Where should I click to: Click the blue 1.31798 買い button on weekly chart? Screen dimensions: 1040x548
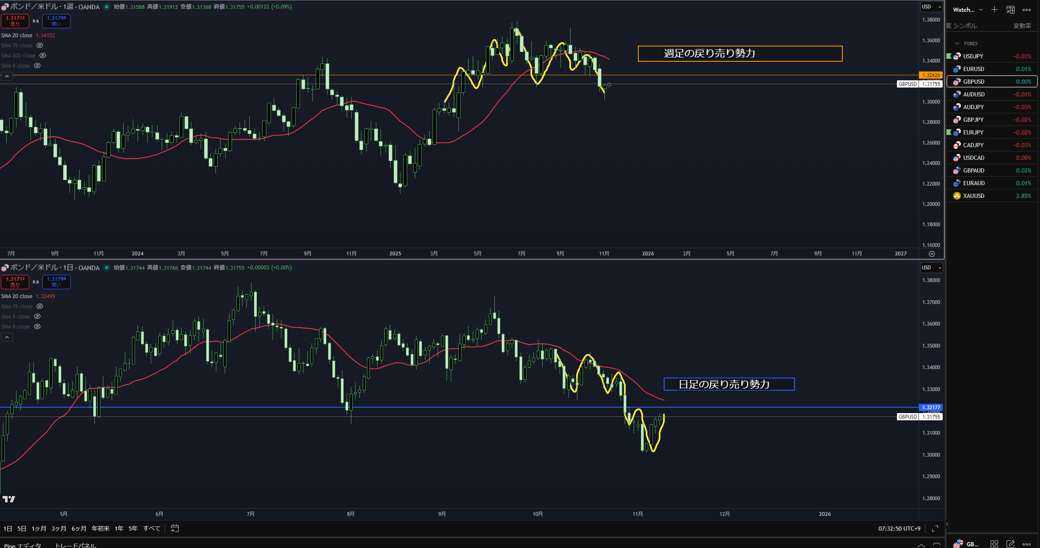pos(56,21)
